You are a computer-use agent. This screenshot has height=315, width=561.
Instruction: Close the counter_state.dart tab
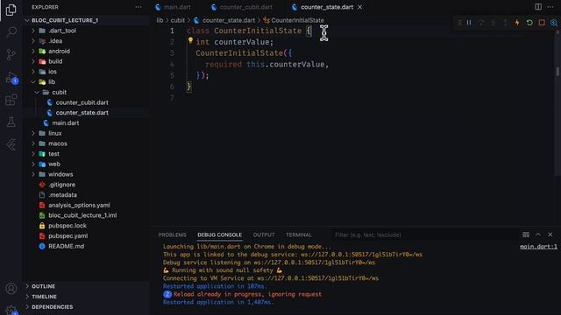click(360, 7)
